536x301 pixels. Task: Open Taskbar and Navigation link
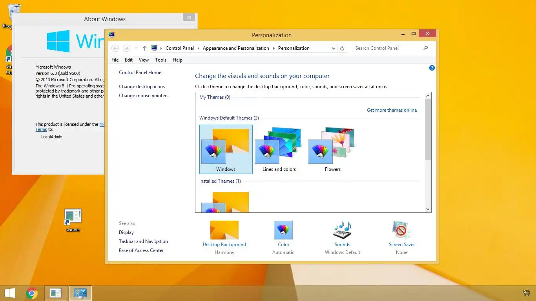coord(143,241)
